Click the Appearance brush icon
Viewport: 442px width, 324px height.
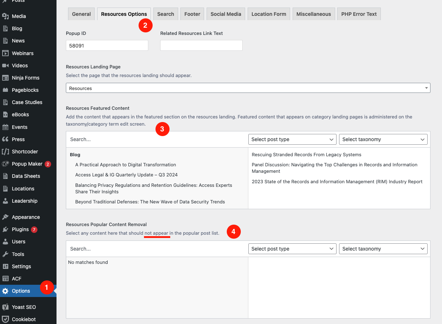5,217
